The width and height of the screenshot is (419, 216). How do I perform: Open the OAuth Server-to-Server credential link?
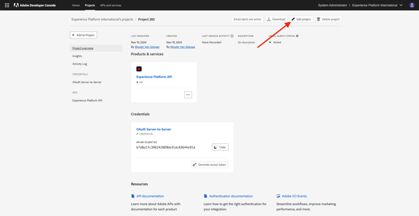(154, 129)
